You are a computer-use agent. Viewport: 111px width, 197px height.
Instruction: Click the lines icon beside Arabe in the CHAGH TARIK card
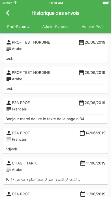[x=8, y=170]
